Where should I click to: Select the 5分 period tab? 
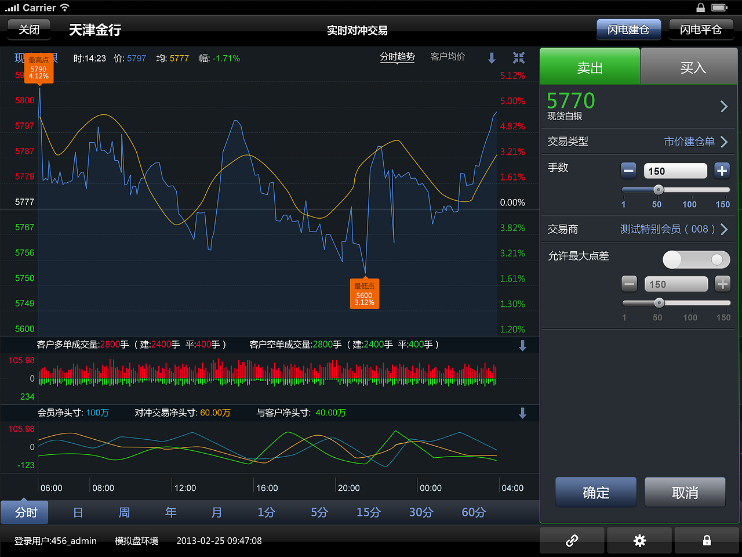[319, 512]
